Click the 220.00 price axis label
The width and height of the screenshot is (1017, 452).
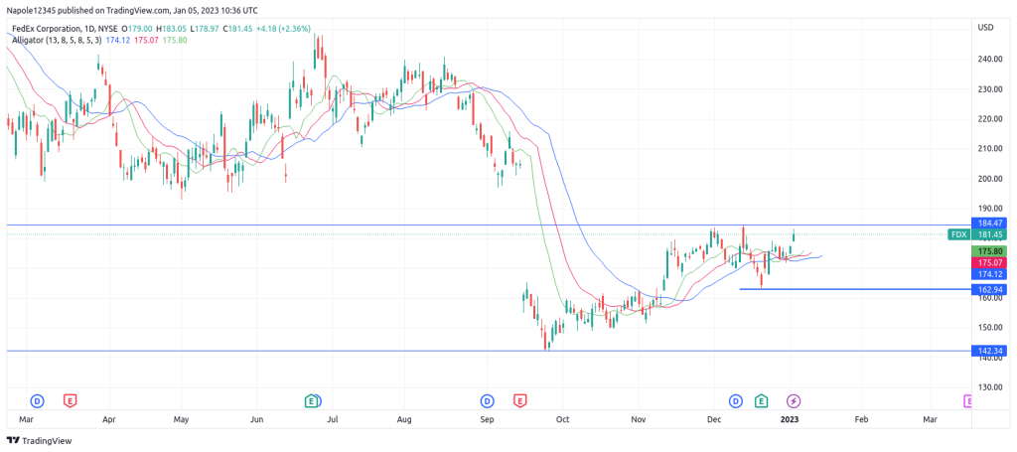[989, 118]
